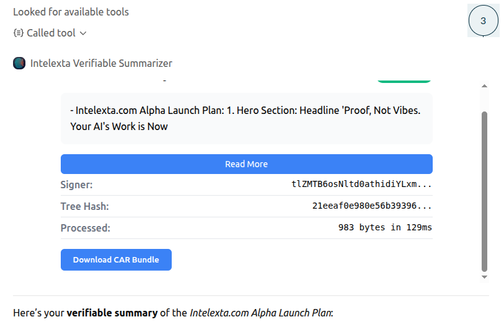Open the Looked for available tools step
The width and height of the screenshot is (504, 335).
(71, 12)
